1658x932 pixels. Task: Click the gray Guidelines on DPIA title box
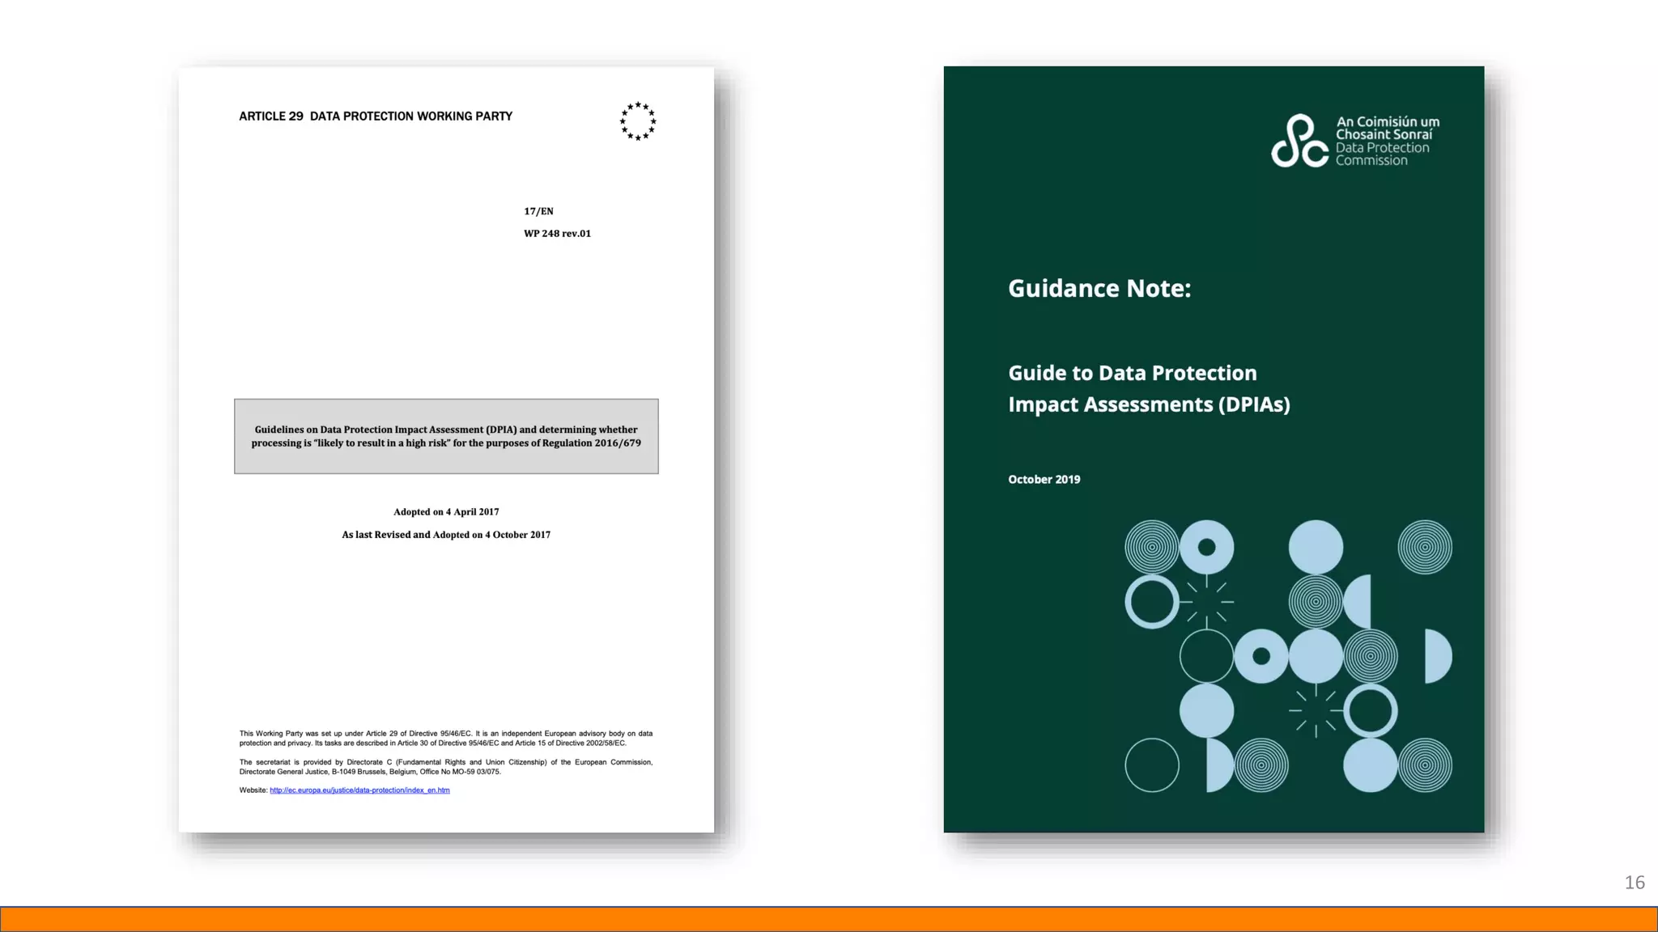(x=446, y=436)
